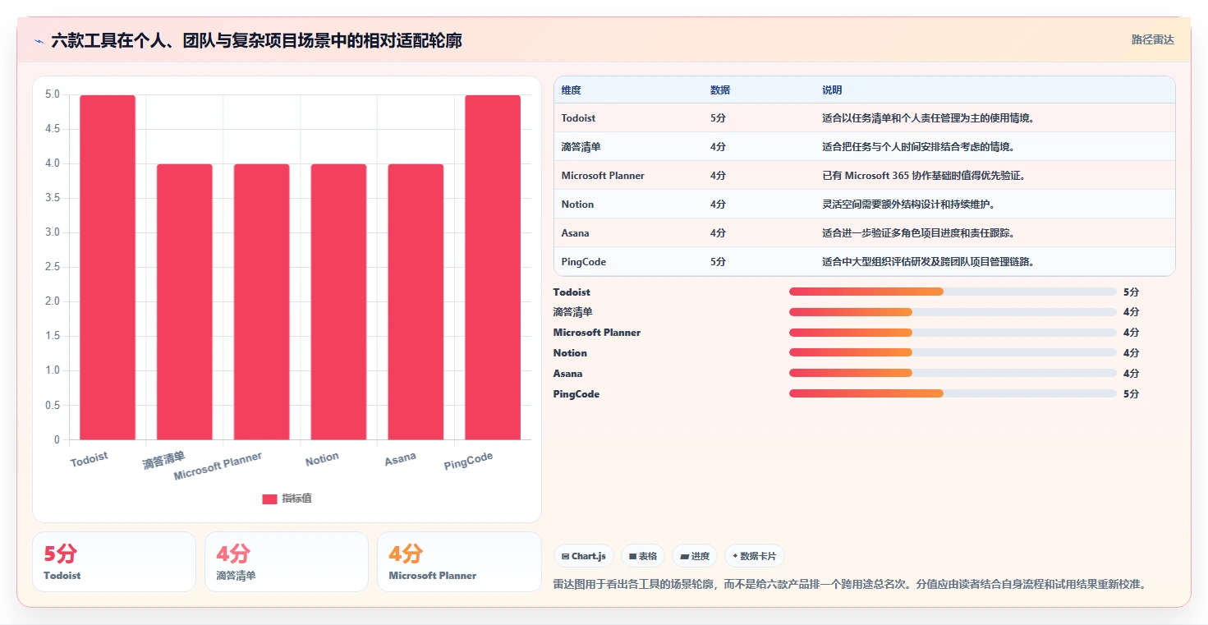Click the Notion progress bar
The image size is (1208, 625).
click(953, 352)
